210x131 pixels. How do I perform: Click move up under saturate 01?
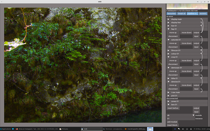click(173, 43)
